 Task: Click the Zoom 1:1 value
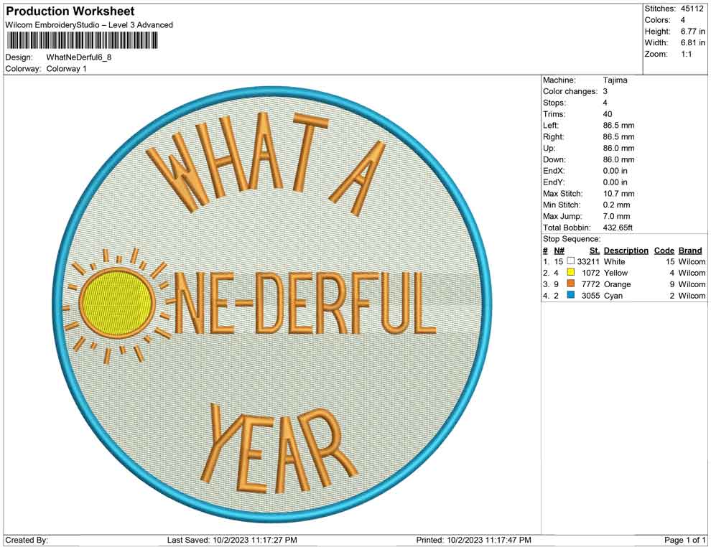686,55
